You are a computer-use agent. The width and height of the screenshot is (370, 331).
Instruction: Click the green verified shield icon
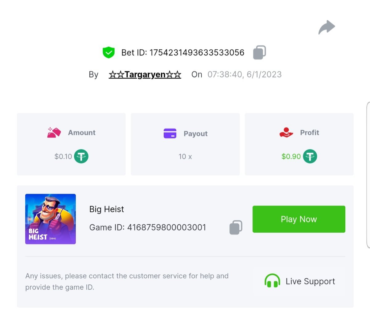(x=109, y=52)
